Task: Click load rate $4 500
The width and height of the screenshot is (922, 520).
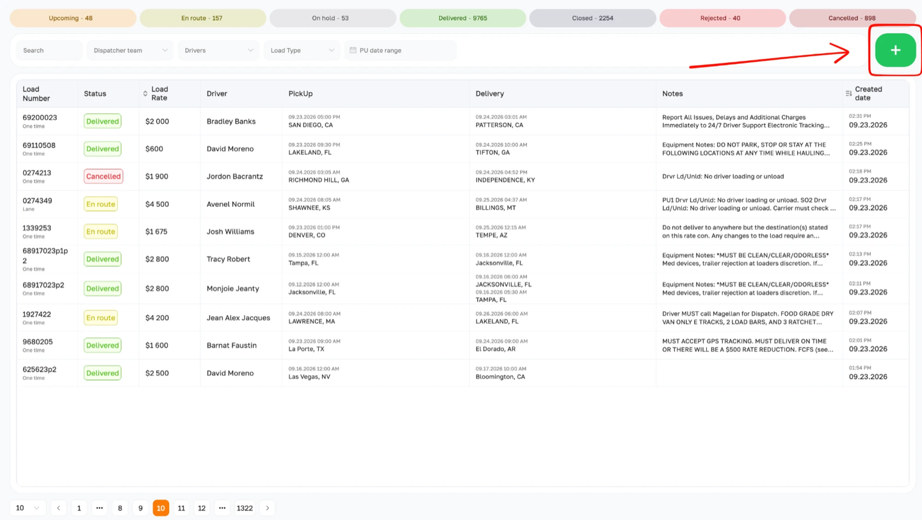Action: point(157,204)
